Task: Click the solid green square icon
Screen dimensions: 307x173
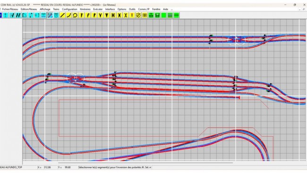Action: (x=164, y=15)
